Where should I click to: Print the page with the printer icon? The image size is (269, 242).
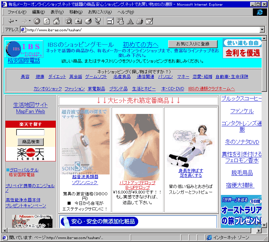coord(140,21)
